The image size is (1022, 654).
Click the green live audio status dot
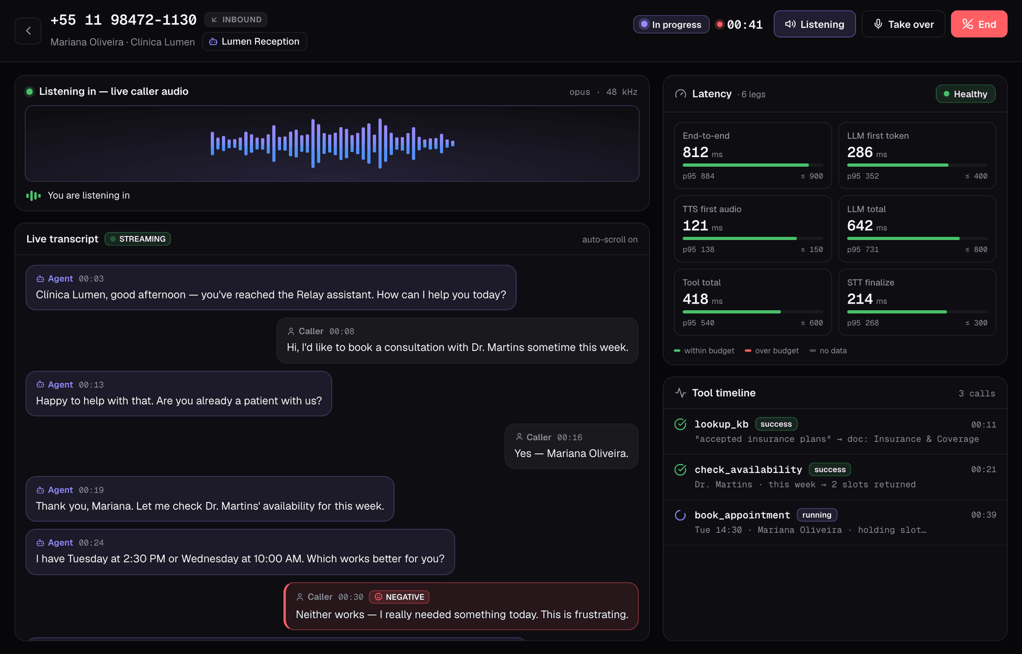(x=30, y=92)
